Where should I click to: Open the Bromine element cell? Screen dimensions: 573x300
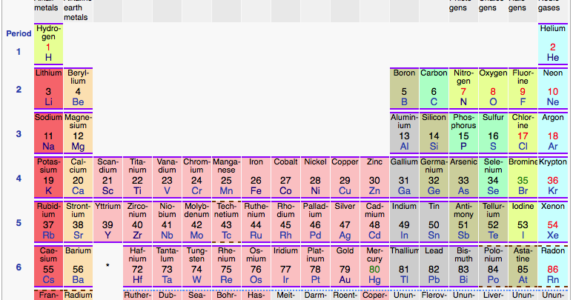click(523, 177)
